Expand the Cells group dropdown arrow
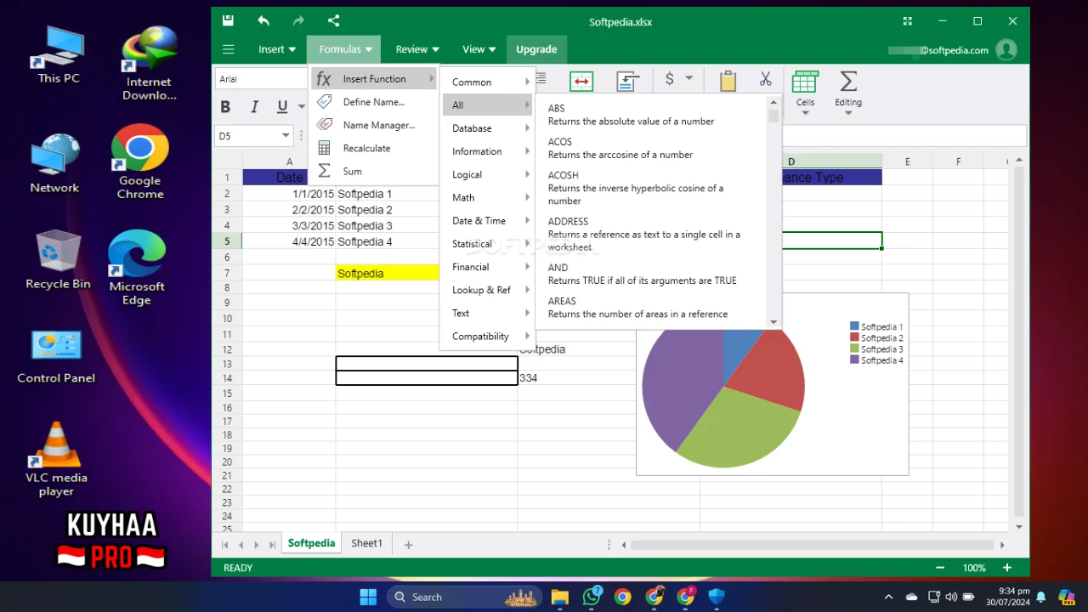 coord(805,113)
